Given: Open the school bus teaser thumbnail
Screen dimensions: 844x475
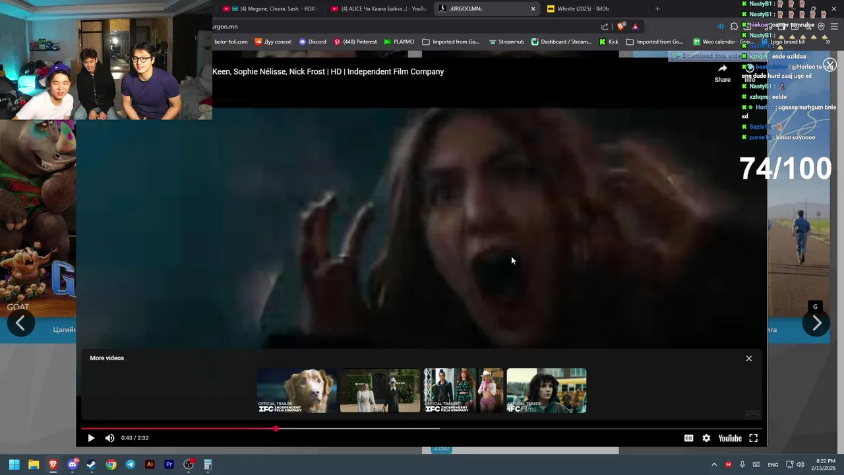Looking at the screenshot, I should point(546,391).
